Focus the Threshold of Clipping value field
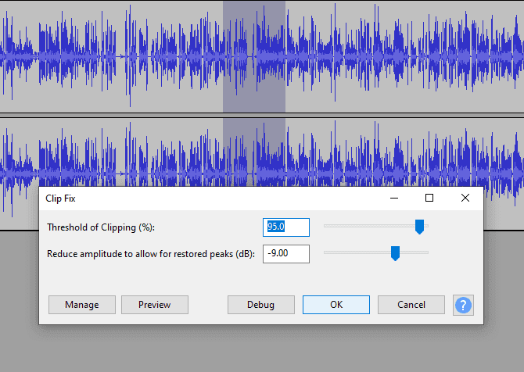Screen dimensions: 524x372 tap(286, 227)
